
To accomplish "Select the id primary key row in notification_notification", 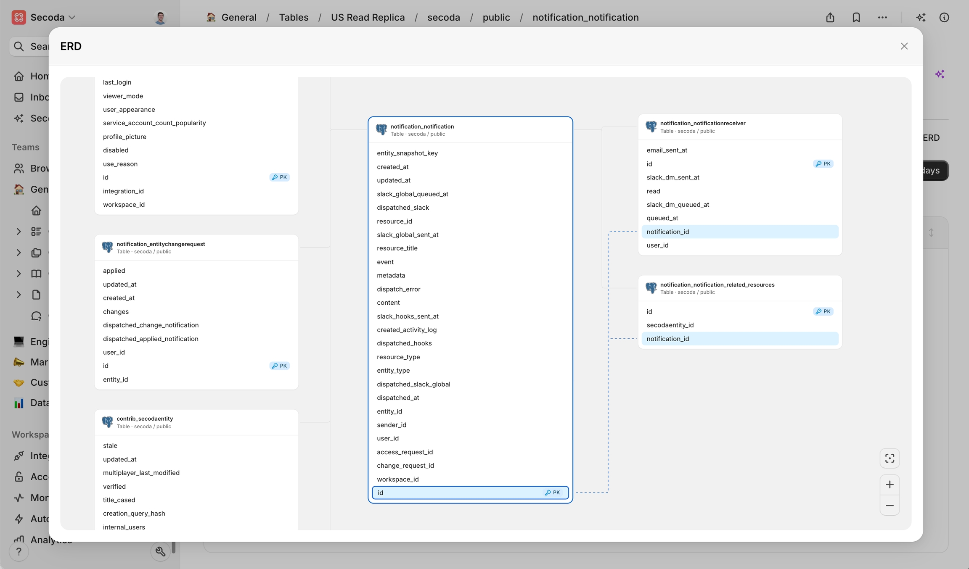I will point(470,493).
